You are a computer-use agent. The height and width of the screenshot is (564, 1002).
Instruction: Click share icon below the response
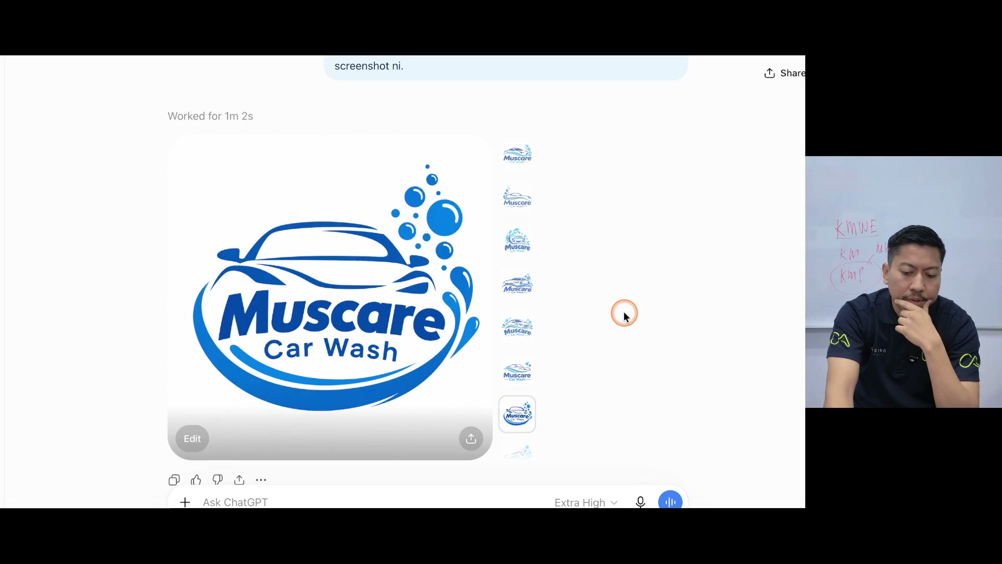click(x=240, y=480)
